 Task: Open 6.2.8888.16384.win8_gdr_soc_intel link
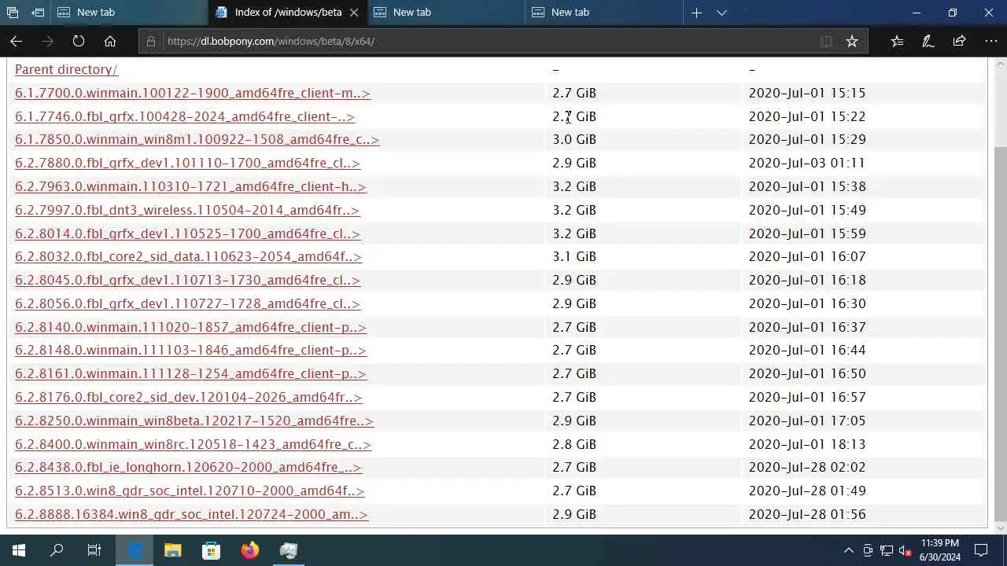pyautogui.click(x=191, y=514)
